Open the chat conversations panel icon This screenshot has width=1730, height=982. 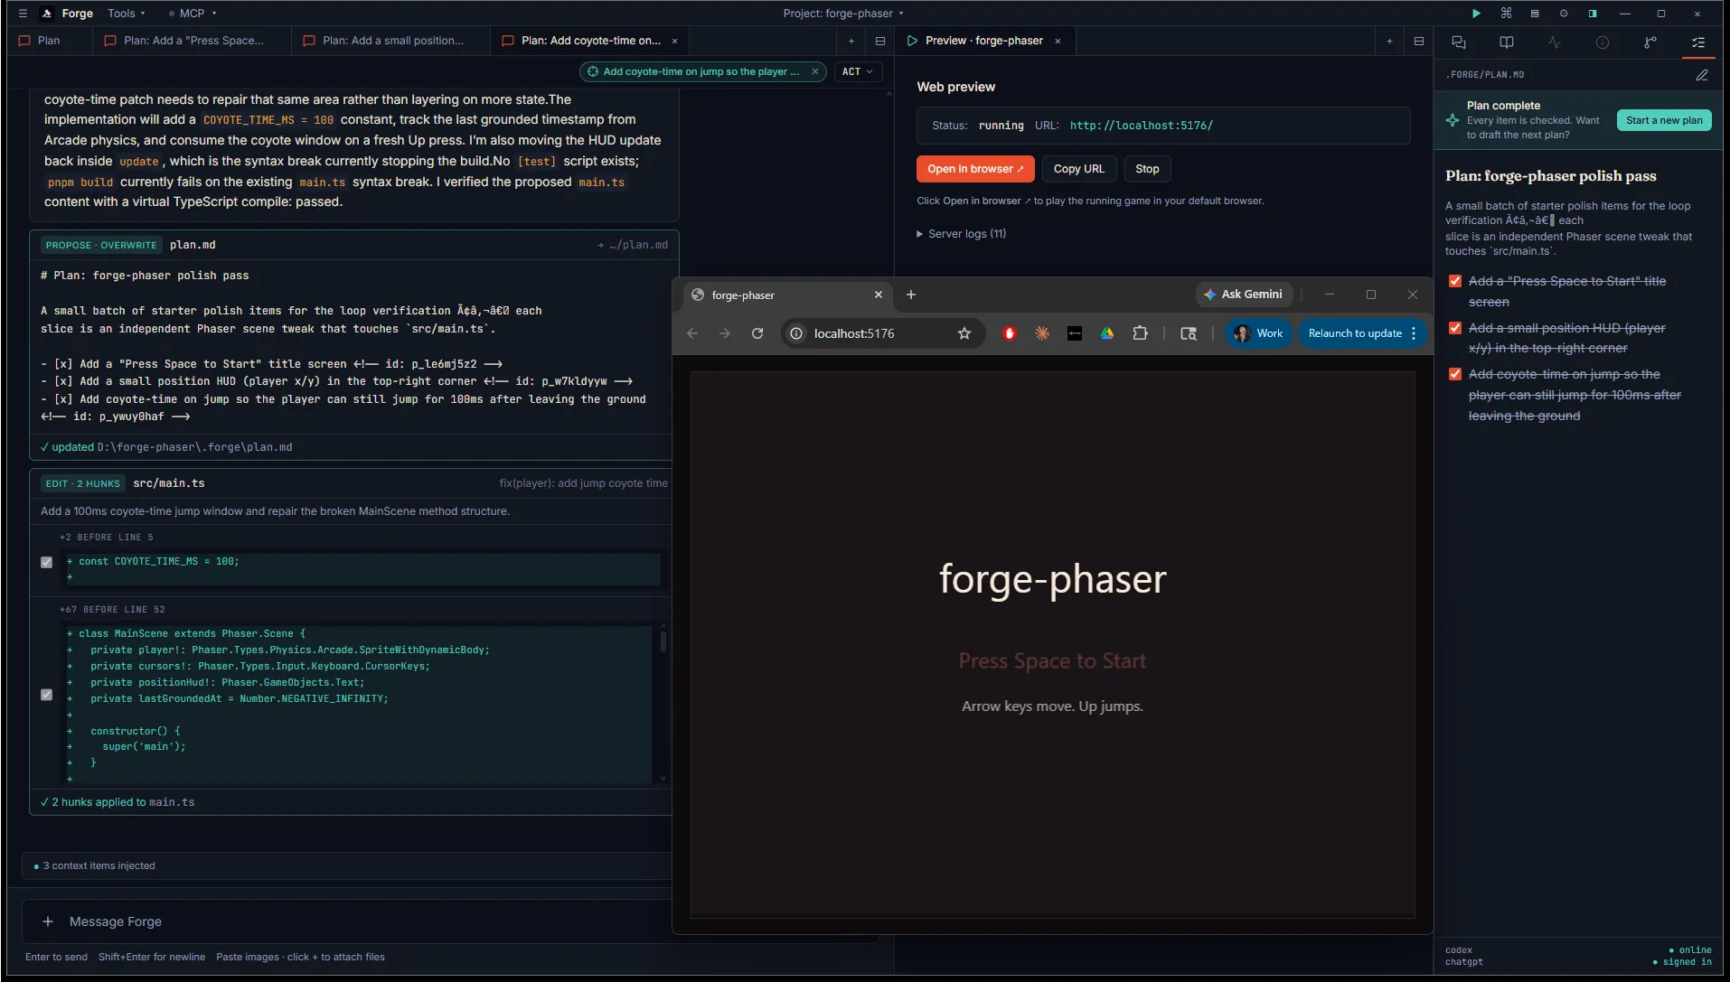tap(1459, 42)
